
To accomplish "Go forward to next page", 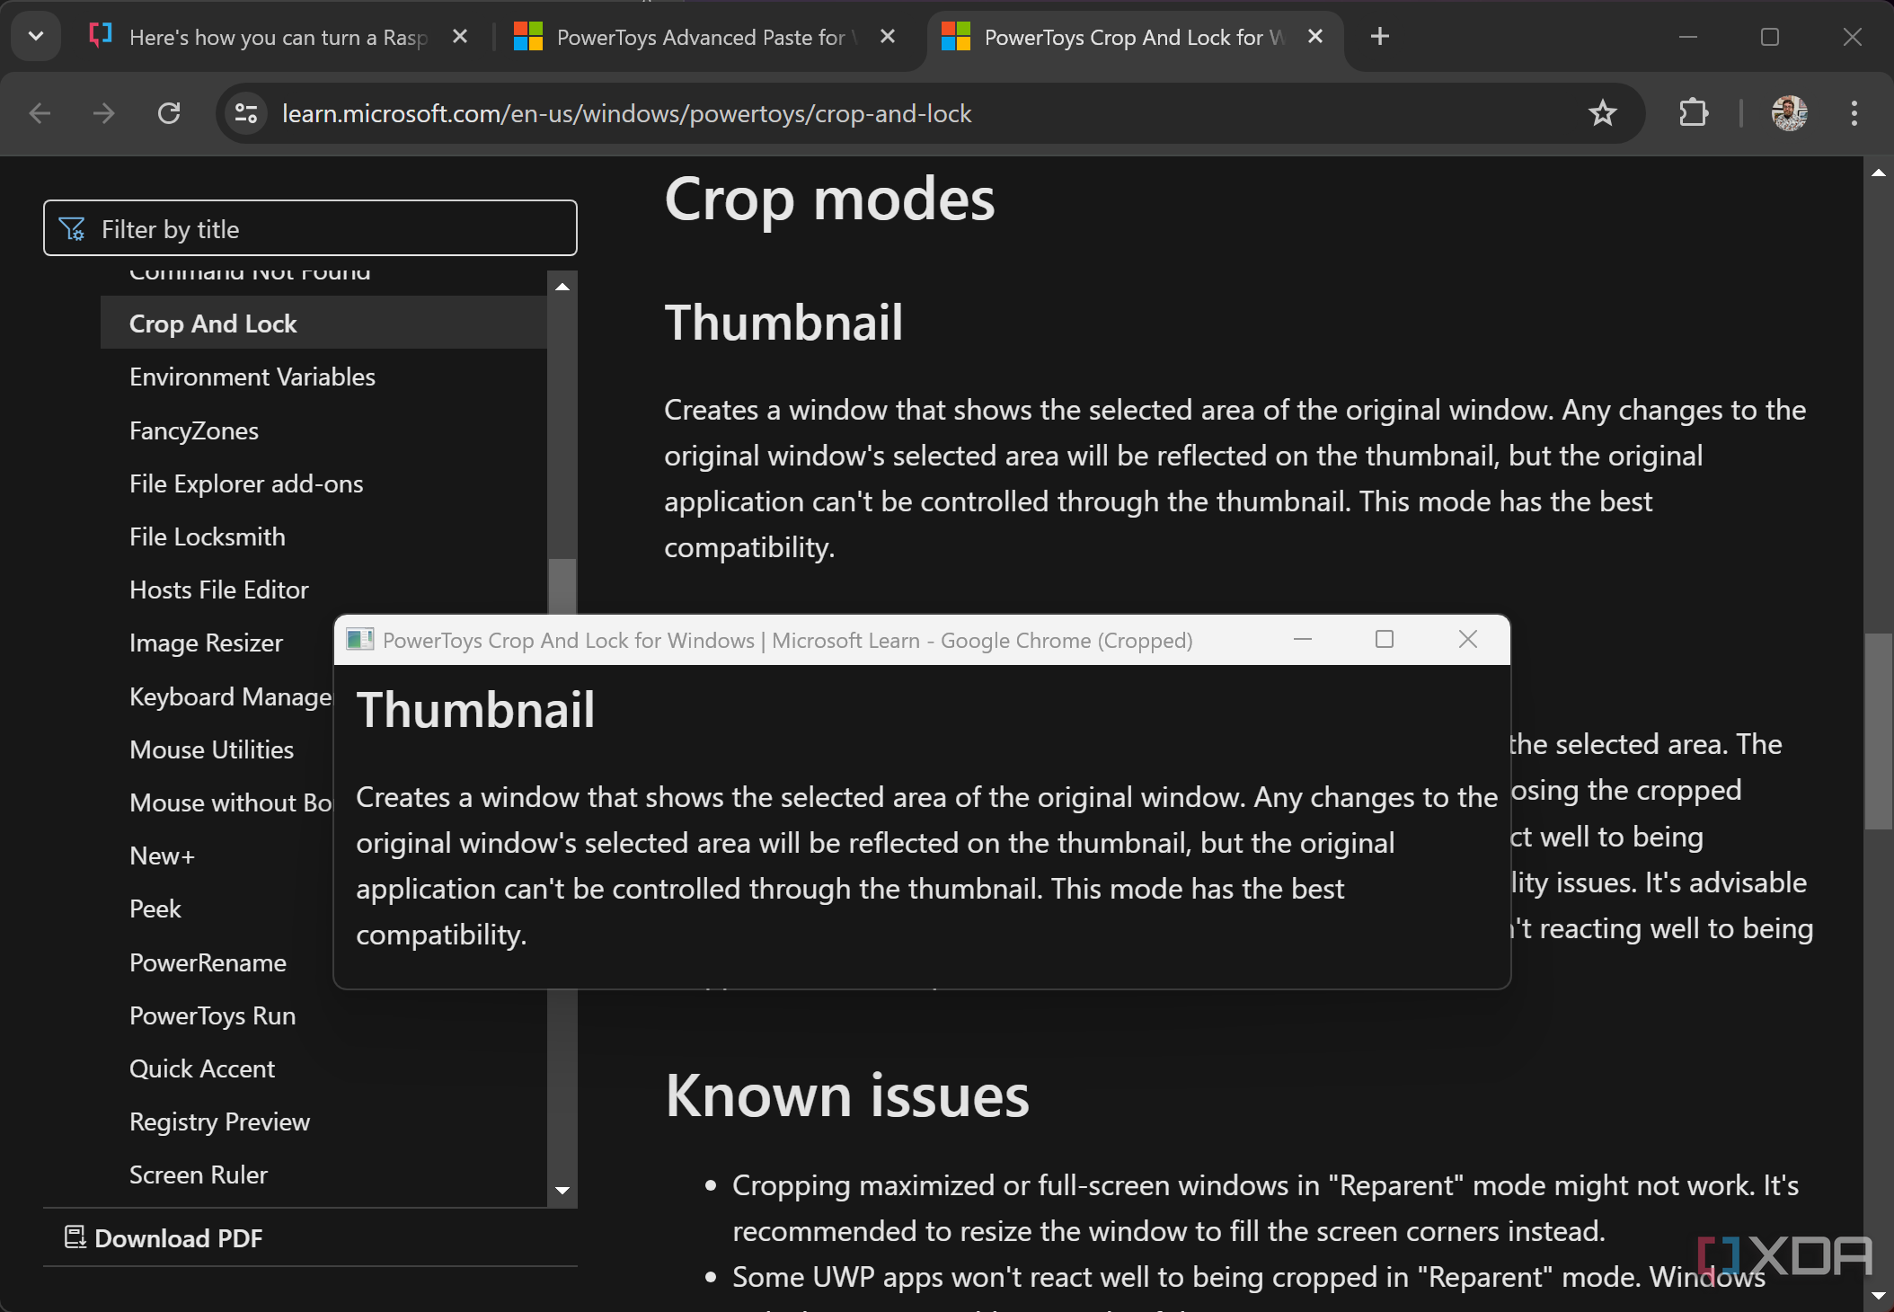I will tap(104, 113).
